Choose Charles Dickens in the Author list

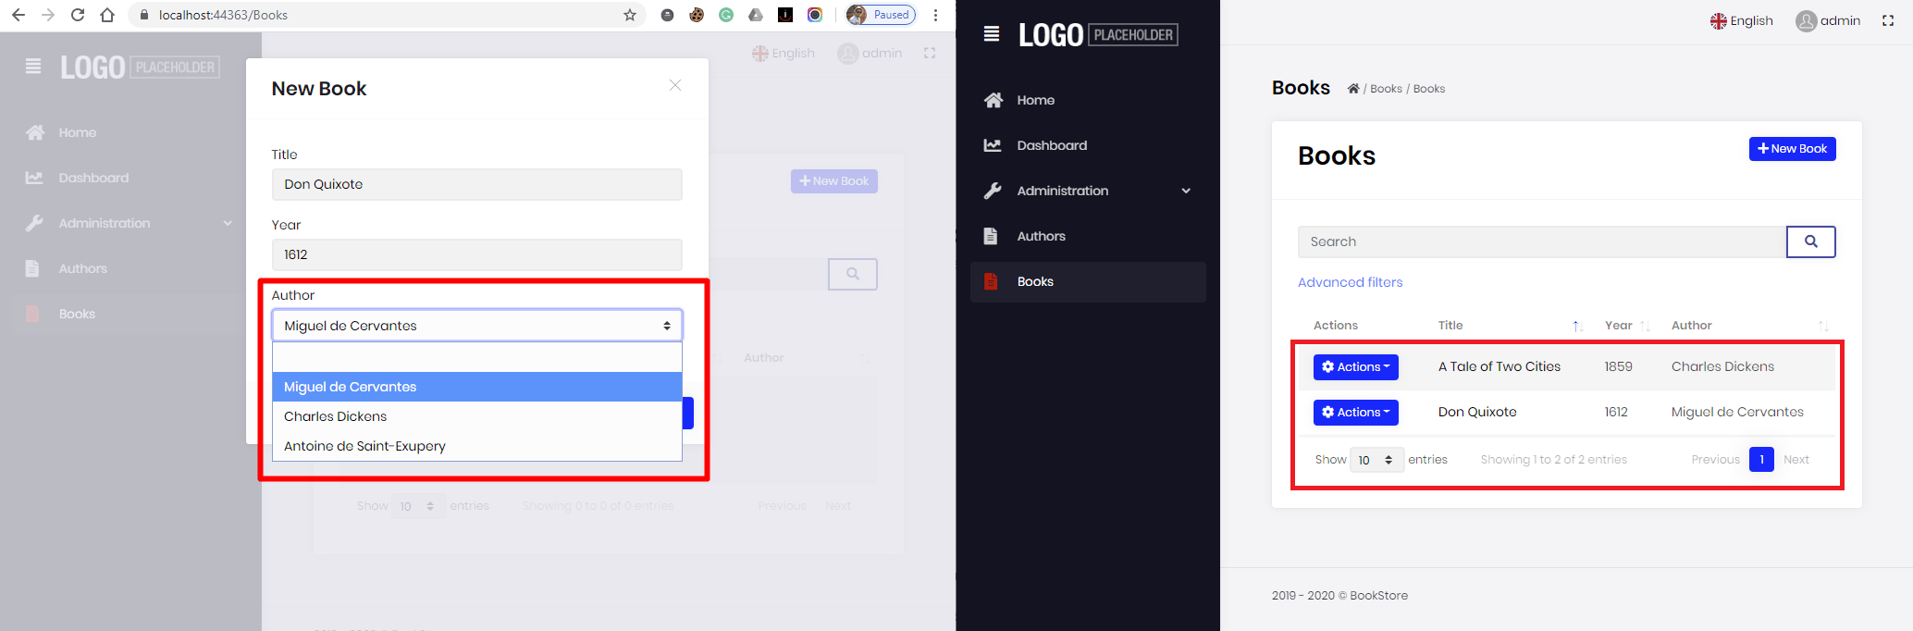point(477,416)
